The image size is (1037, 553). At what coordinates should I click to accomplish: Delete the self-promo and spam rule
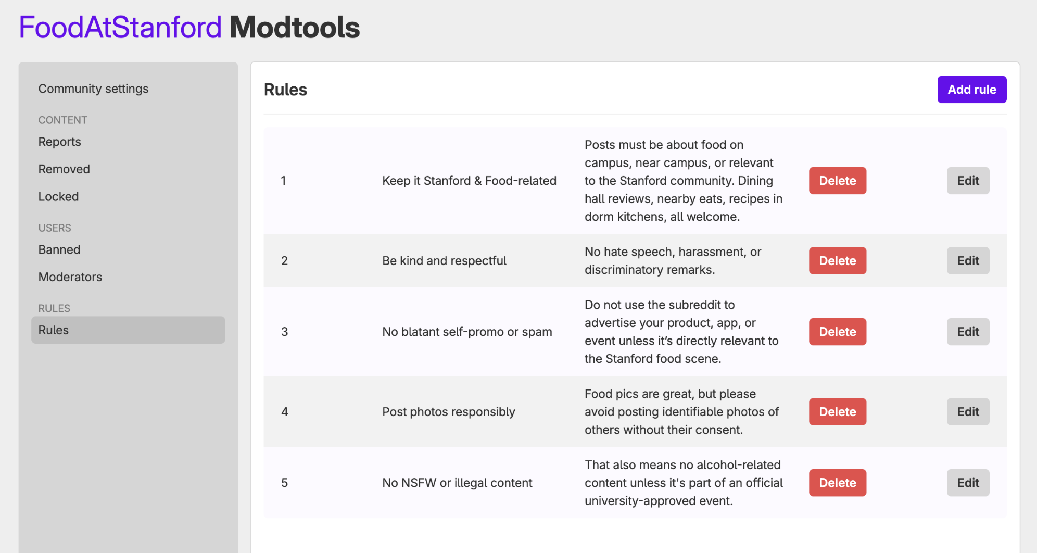coord(837,331)
